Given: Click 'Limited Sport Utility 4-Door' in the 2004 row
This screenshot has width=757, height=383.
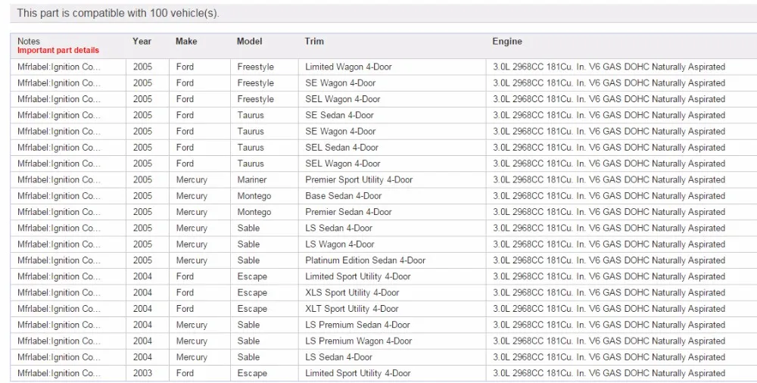Looking at the screenshot, I should coord(358,276).
